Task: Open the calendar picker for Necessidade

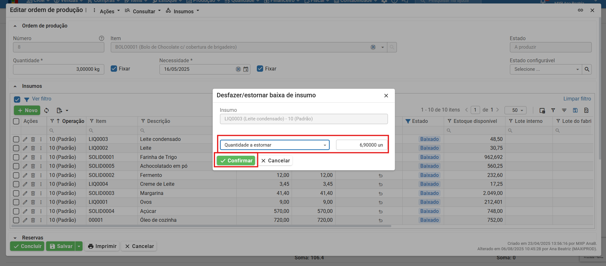Action: pos(246,69)
